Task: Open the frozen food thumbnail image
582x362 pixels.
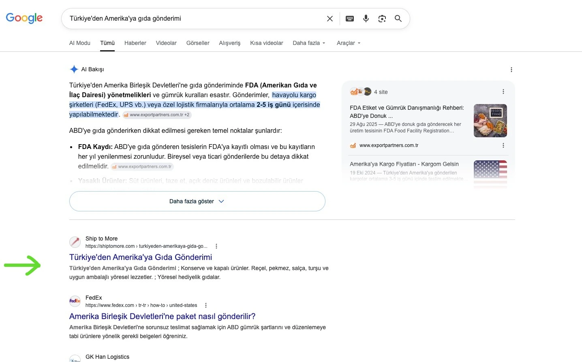Action: click(490, 121)
